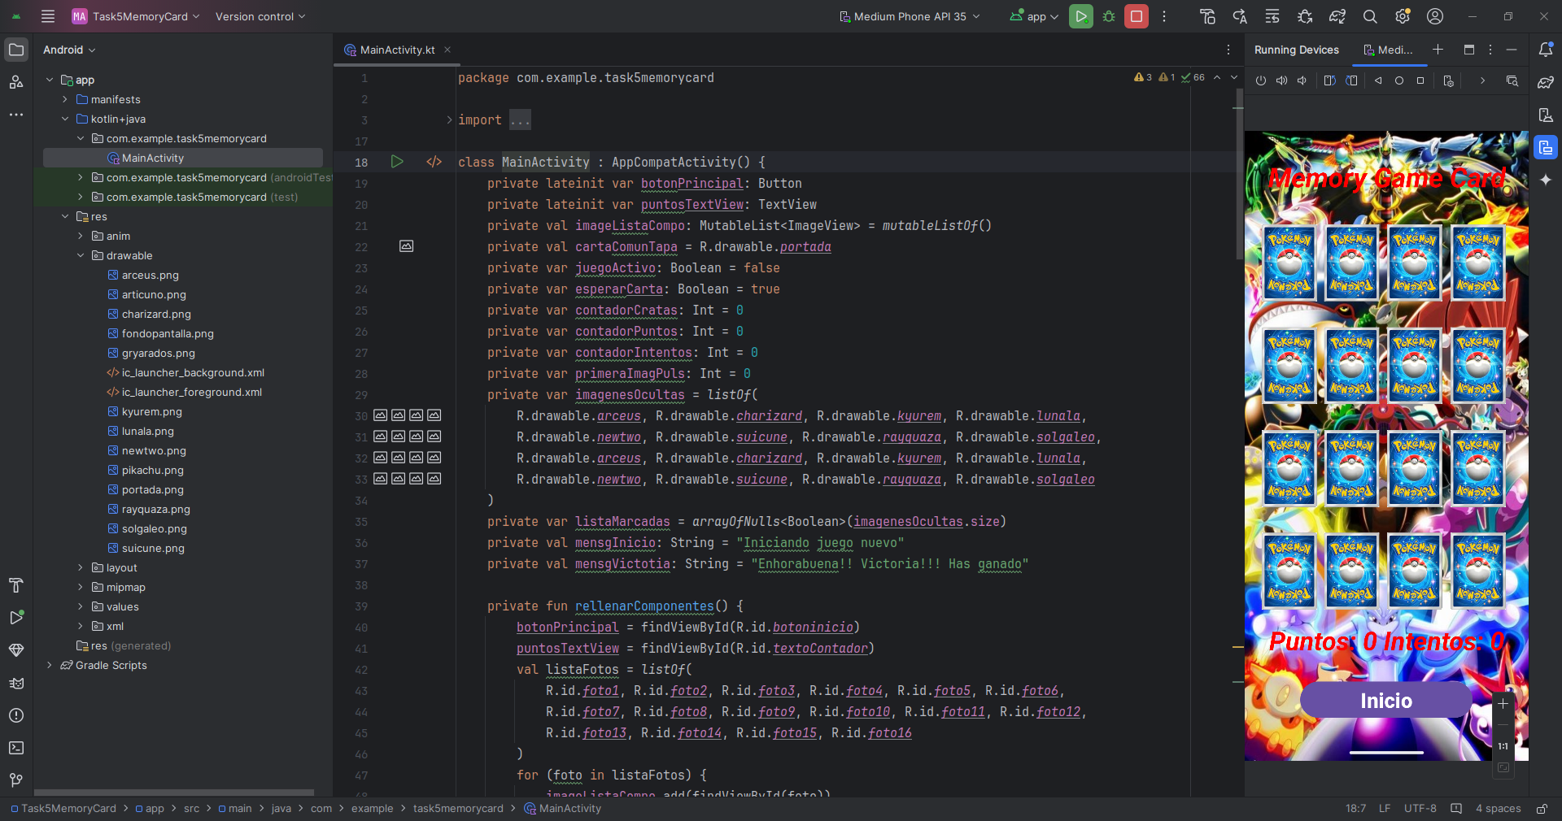Viewport: 1562px width, 821px height.
Task: Collapse the app module node
Action: point(50,80)
